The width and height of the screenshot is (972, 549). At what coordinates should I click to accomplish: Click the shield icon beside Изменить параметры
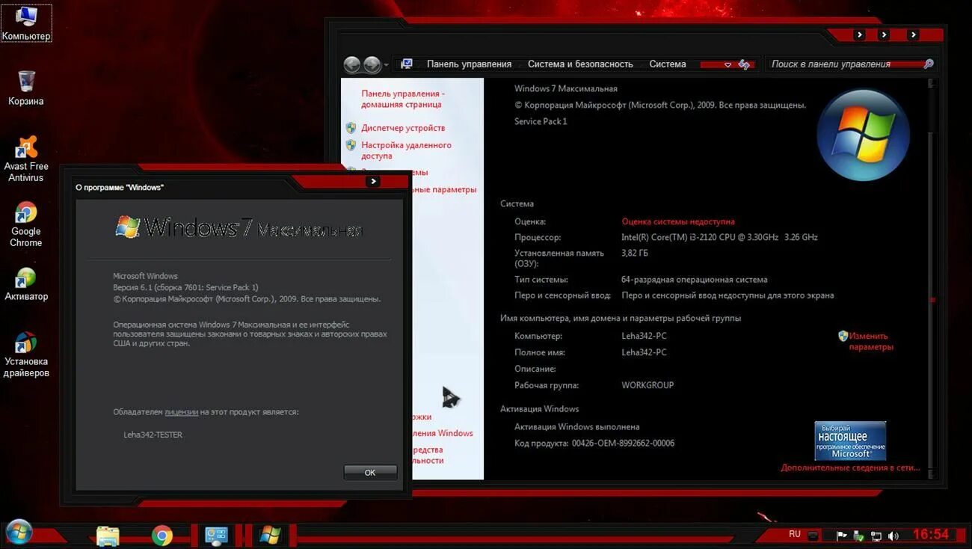843,336
